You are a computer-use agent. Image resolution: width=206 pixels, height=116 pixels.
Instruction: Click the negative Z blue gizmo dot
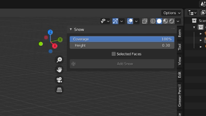tap(50, 51)
